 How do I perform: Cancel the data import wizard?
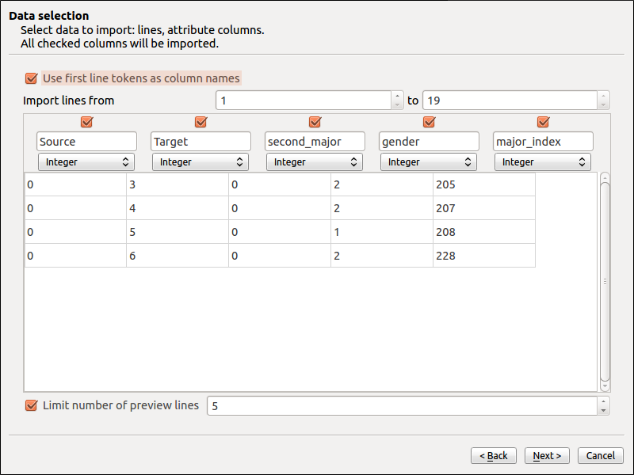tap(600, 455)
